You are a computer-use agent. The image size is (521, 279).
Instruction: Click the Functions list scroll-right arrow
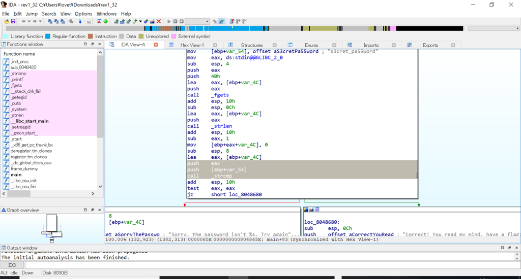[x=93, y=193]
